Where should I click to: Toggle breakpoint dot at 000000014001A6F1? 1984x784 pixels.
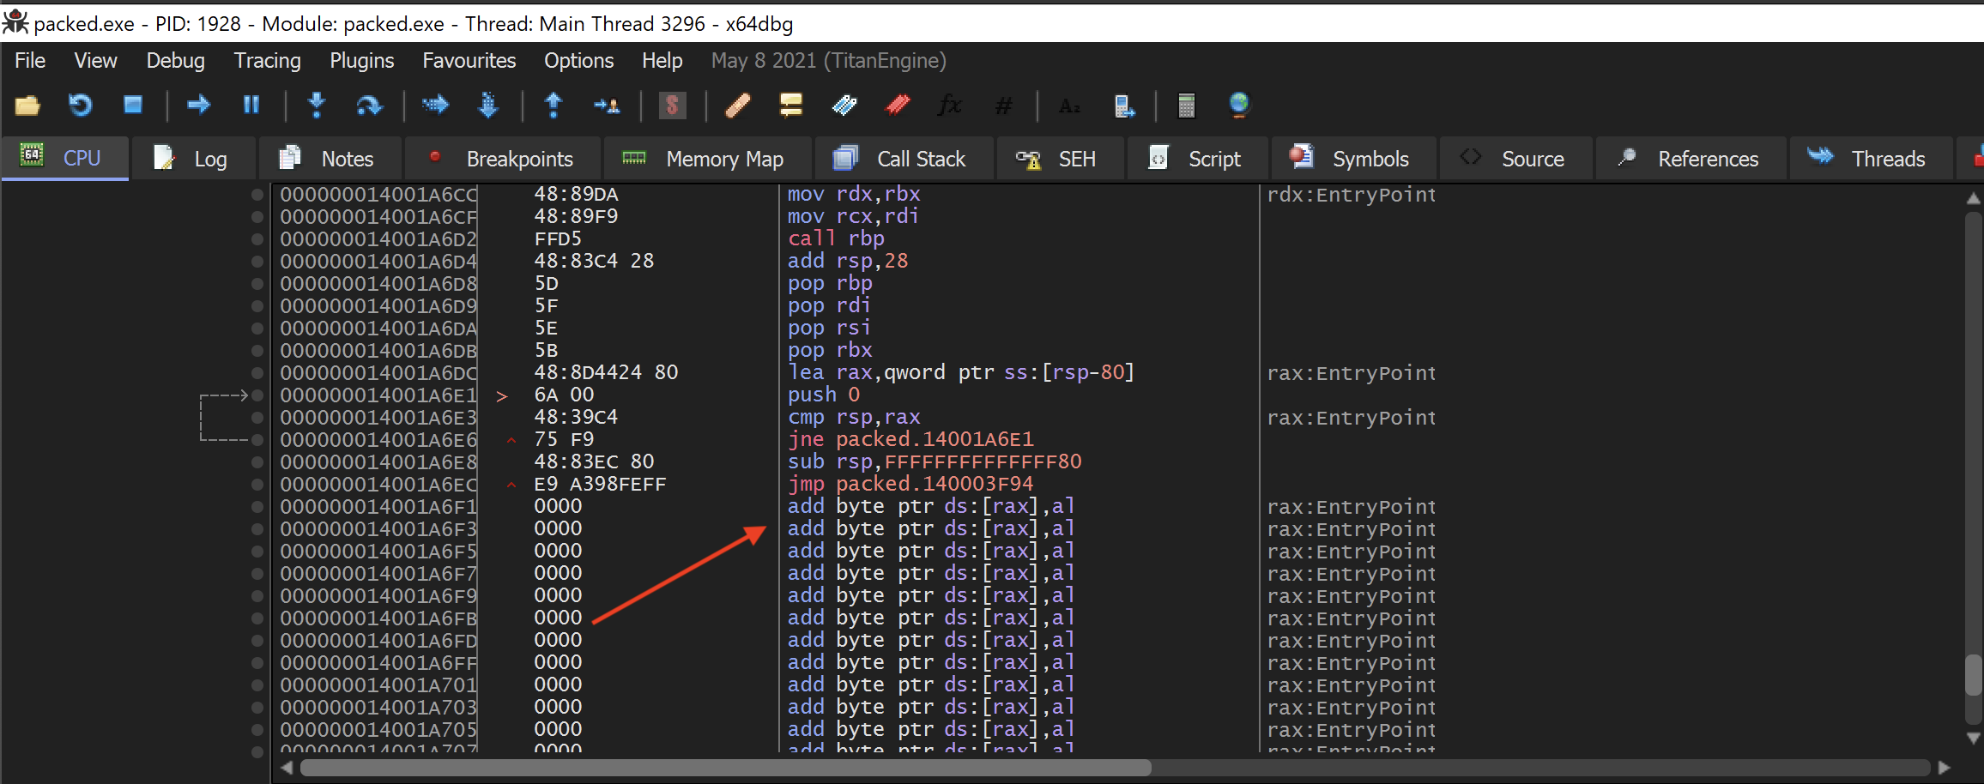pyautogui.click(x=257, y=507)
